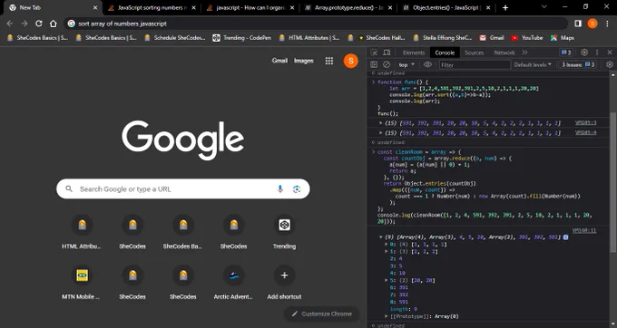The height and width of the screenshot is (328, 617).
Task: Open the home page
Action: [54, 24]
